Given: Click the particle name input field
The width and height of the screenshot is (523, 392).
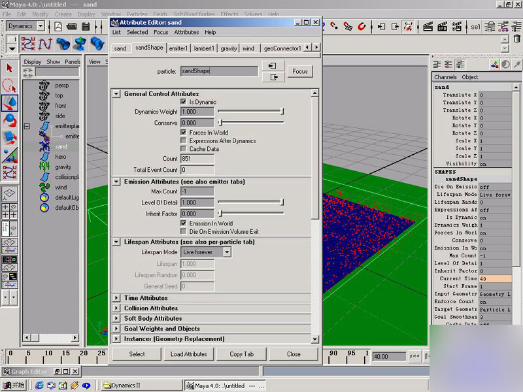Looking at the screenshot, I should [219, 71].
